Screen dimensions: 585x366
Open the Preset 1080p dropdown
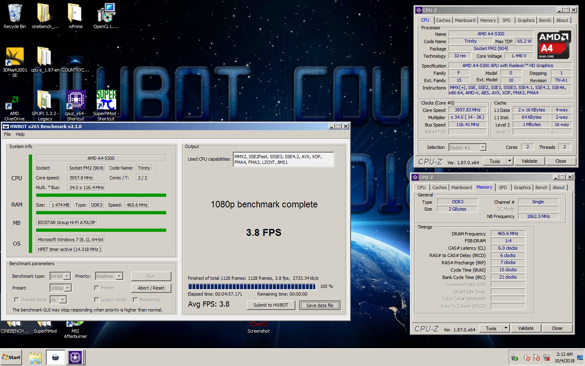[61, 288]
